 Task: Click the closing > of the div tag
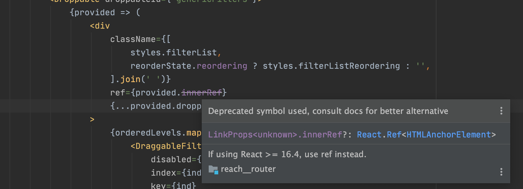[x=92, y=120]
